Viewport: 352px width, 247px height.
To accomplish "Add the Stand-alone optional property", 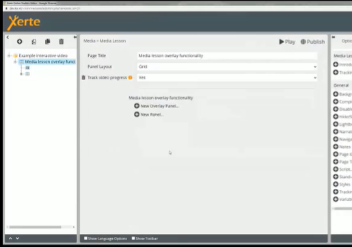I will pyautogui.click(x=336, y=177).
